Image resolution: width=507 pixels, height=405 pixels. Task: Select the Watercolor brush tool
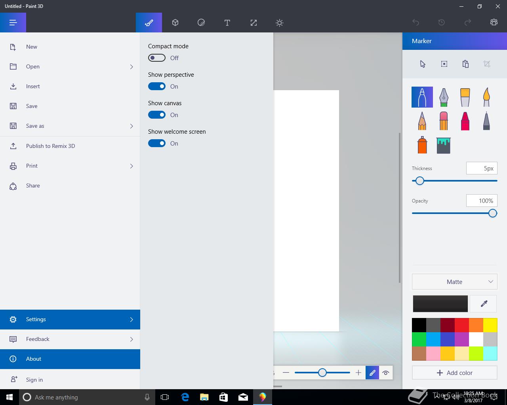coord(486,97)
